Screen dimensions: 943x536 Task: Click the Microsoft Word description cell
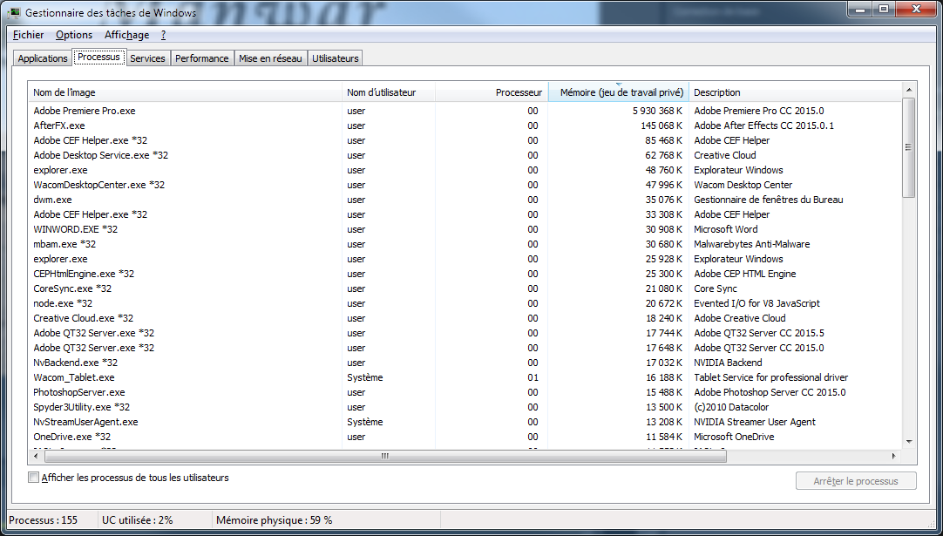click(x=726, y=229)
